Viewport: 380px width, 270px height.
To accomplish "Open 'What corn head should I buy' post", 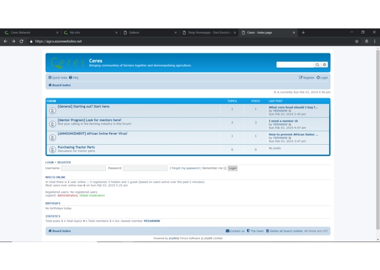I will point(293,107).
